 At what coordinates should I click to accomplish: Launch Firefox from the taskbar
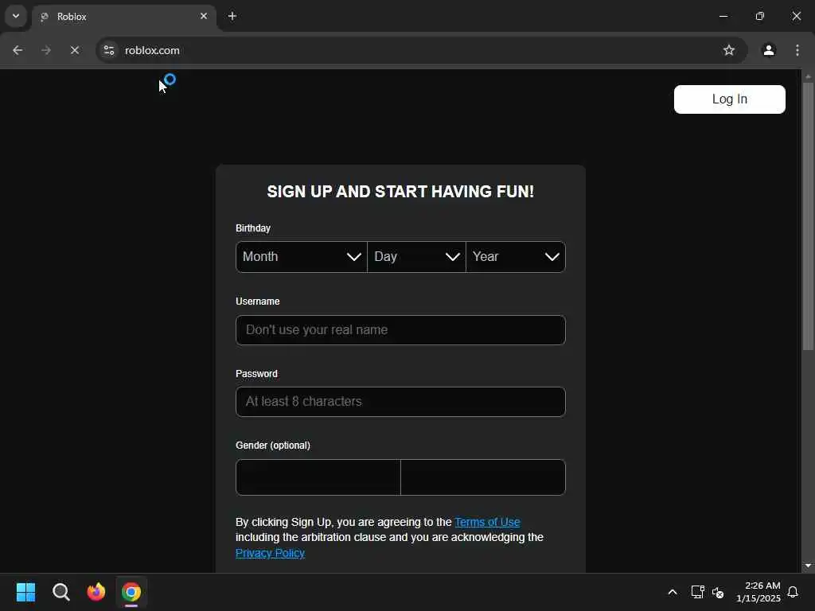coord(96,592)
